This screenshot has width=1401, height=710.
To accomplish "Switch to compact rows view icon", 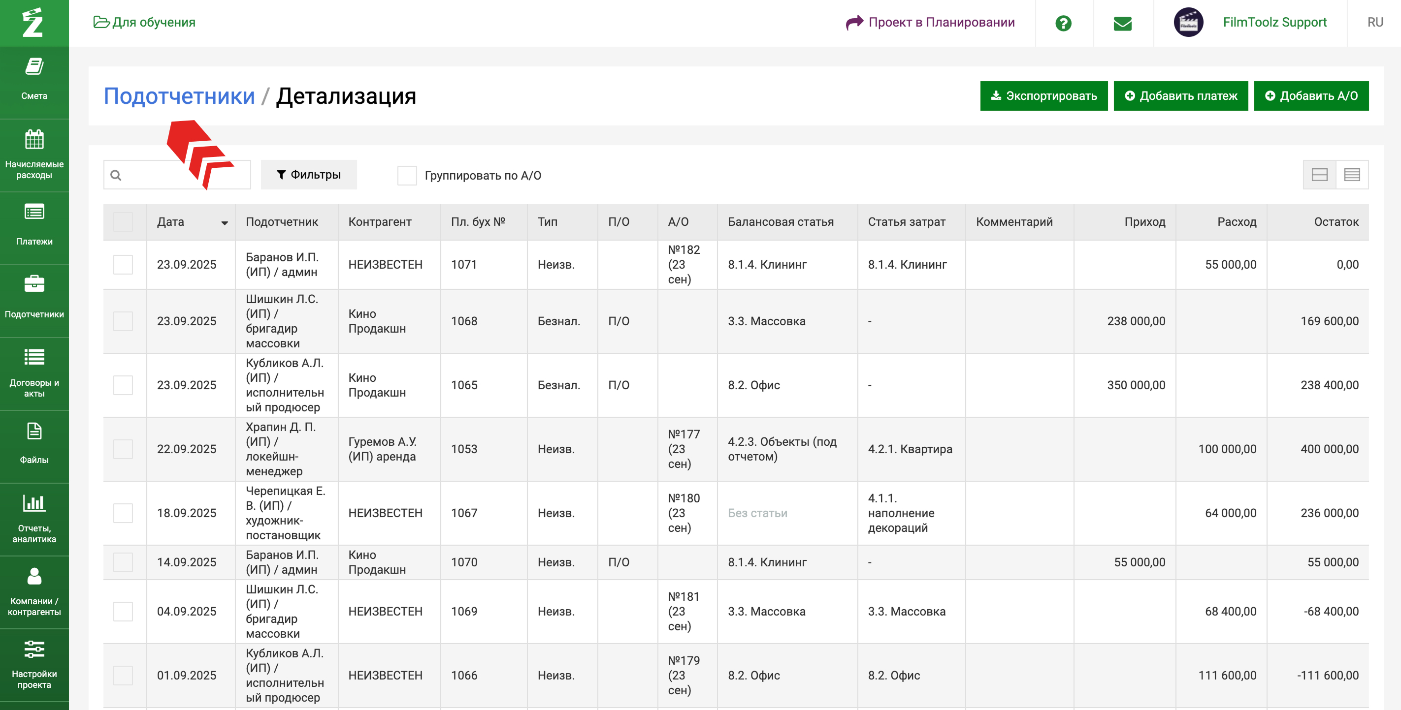I will [x=1351, y=175].
